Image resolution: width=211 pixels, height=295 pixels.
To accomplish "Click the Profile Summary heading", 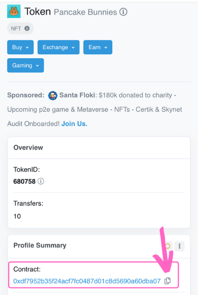I will tap(40, 245).
